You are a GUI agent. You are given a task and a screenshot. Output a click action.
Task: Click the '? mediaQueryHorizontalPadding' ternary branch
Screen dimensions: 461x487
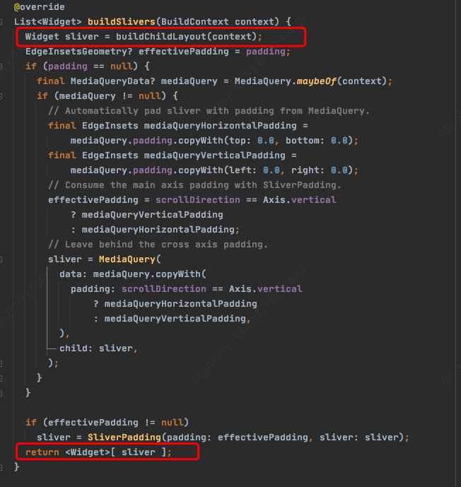[x=175, y=304]
